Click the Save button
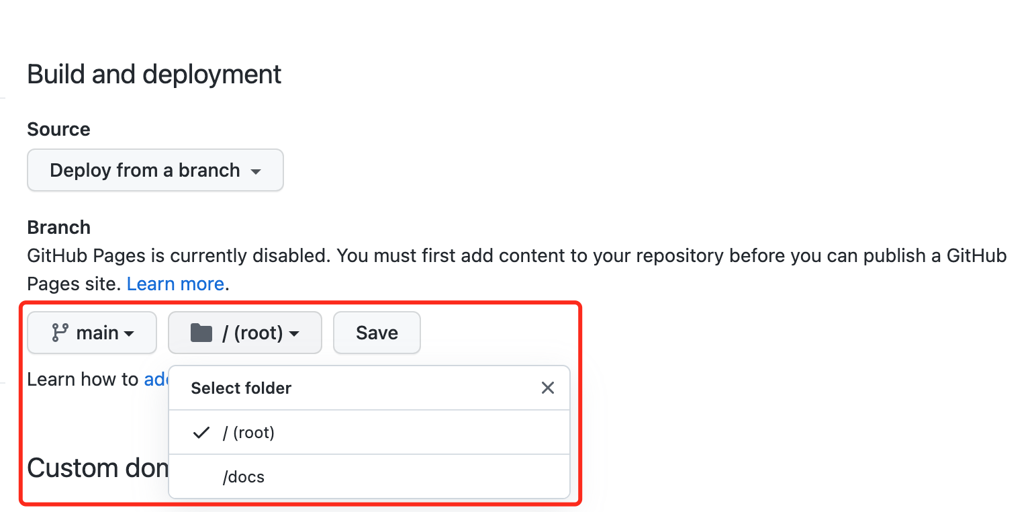The height and width of the screenshot is (512, 1034). point(377,333)
